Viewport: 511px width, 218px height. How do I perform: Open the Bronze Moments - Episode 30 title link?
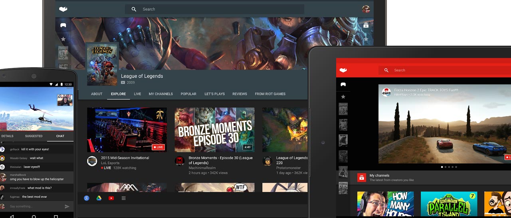point(221,160)
